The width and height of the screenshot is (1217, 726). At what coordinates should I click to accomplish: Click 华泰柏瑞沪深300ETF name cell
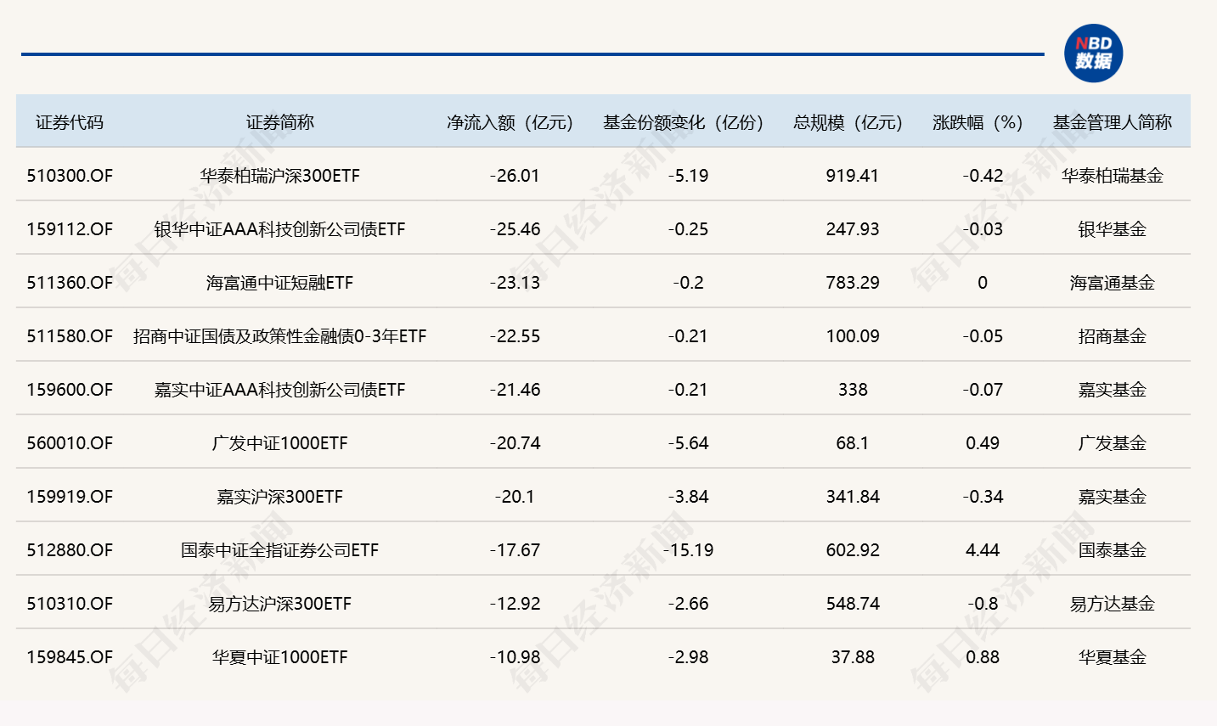click(x=280, y=176)
